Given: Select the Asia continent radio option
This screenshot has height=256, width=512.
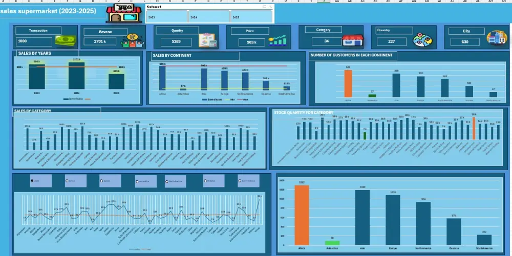Looking at the screenshot, I should 41,181.
